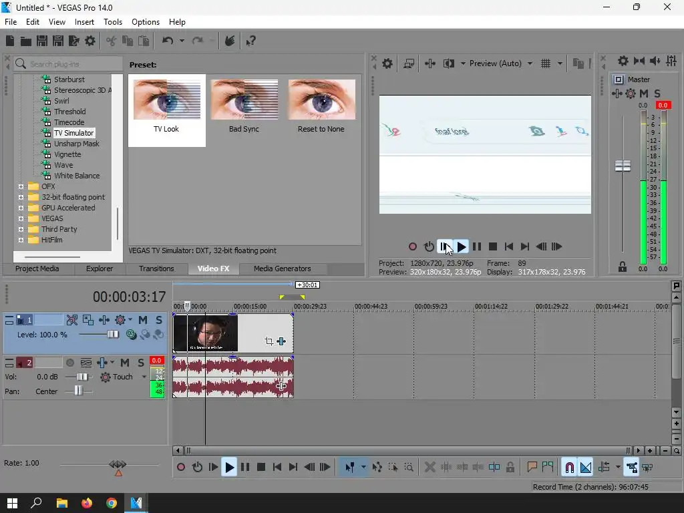This screenshot has height=513, width=684.
Task: Adjust track 1 Level slider
Action: point(112,335)
